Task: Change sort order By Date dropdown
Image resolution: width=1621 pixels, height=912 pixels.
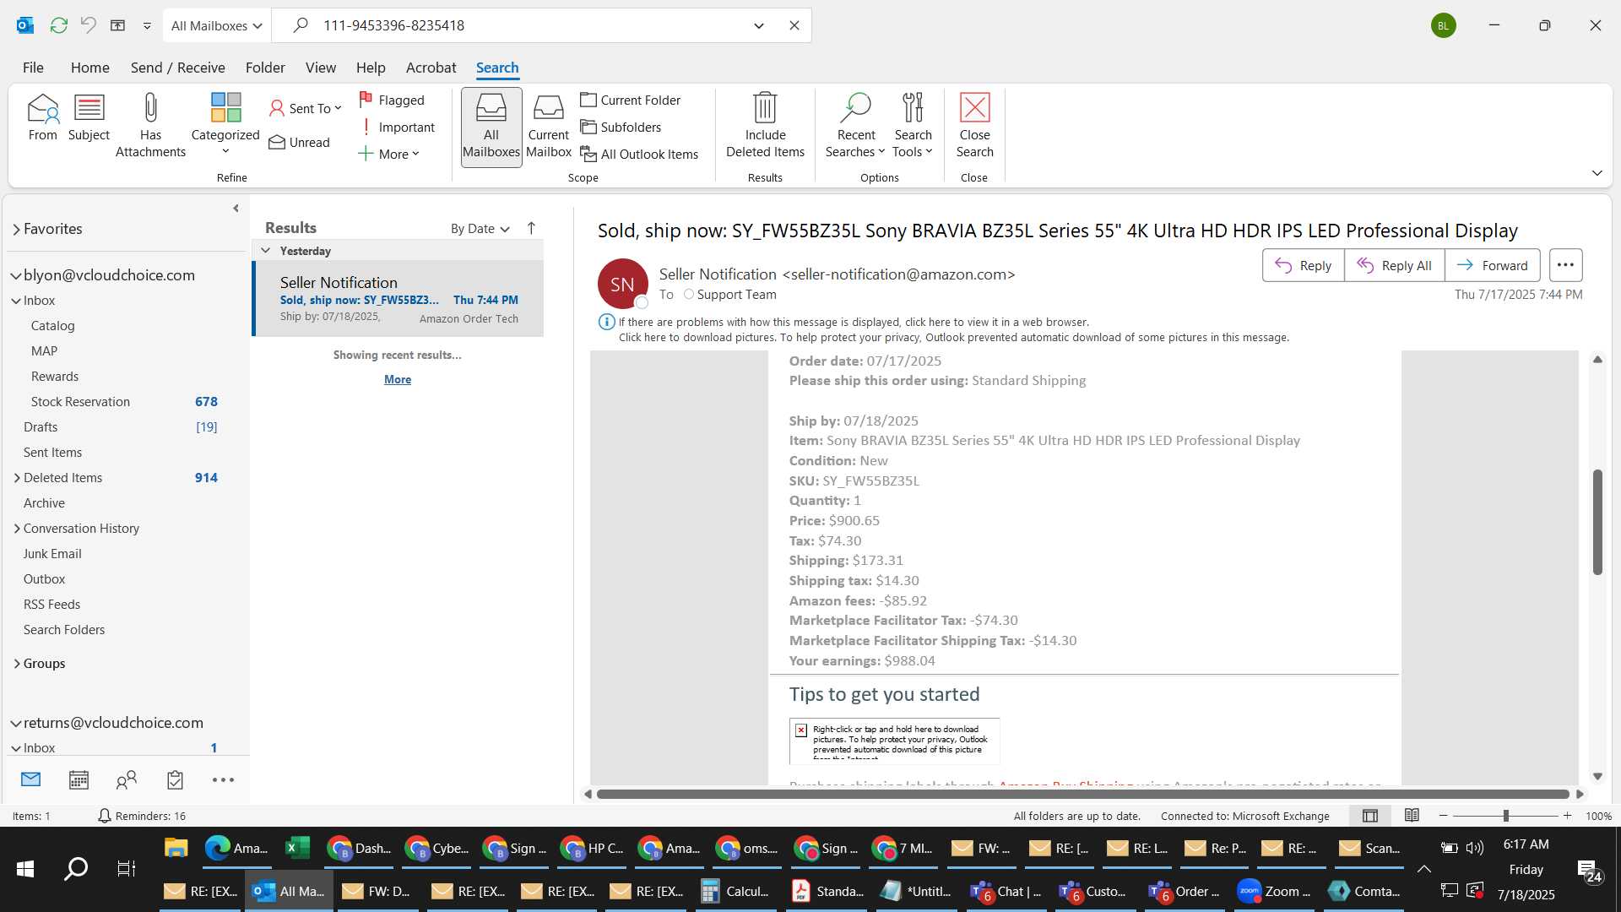Action: pyautogui.click(x=480, y=229)
